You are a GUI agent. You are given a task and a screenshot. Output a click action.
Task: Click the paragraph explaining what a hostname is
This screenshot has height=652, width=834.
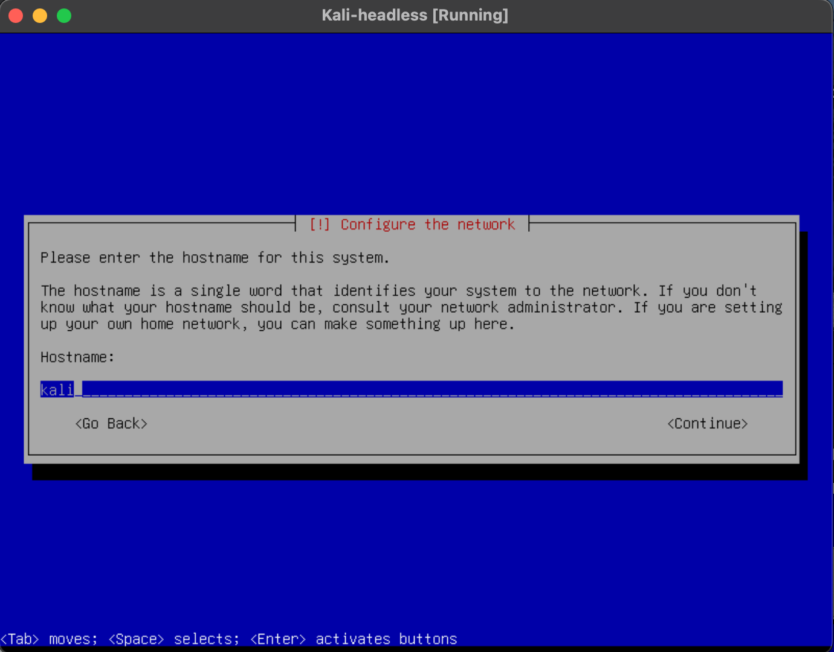coord(412,308)
